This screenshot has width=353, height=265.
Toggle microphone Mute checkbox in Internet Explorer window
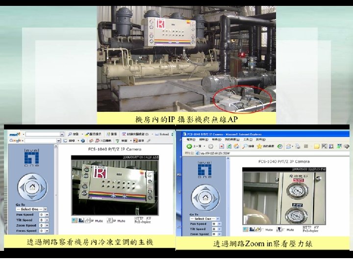284,230
